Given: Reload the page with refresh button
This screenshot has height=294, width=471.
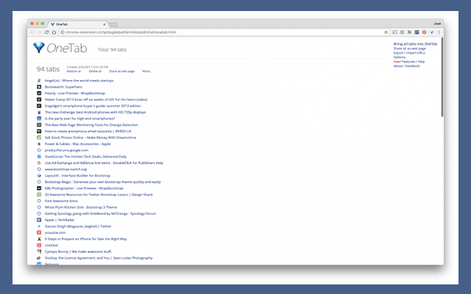Looking at the screenshot, I should [46, 32].
